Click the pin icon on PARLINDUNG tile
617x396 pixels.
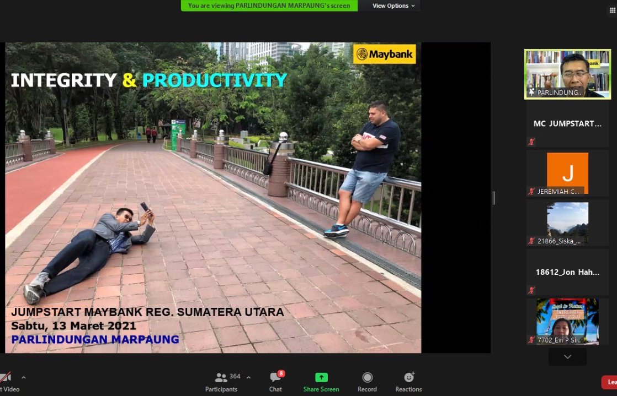(x=532, y=93)
